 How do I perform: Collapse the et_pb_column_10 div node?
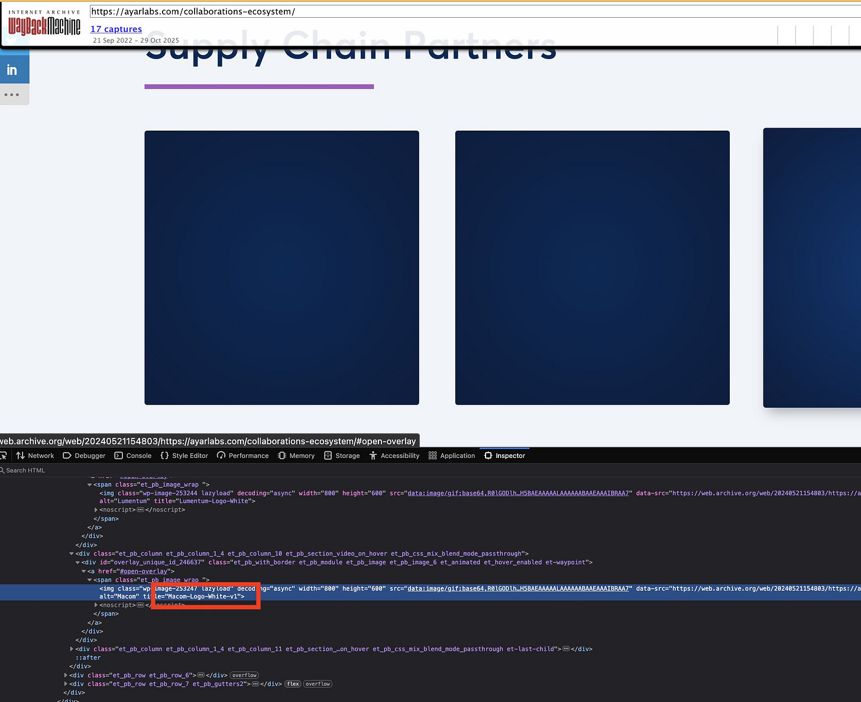pos(72,554)
